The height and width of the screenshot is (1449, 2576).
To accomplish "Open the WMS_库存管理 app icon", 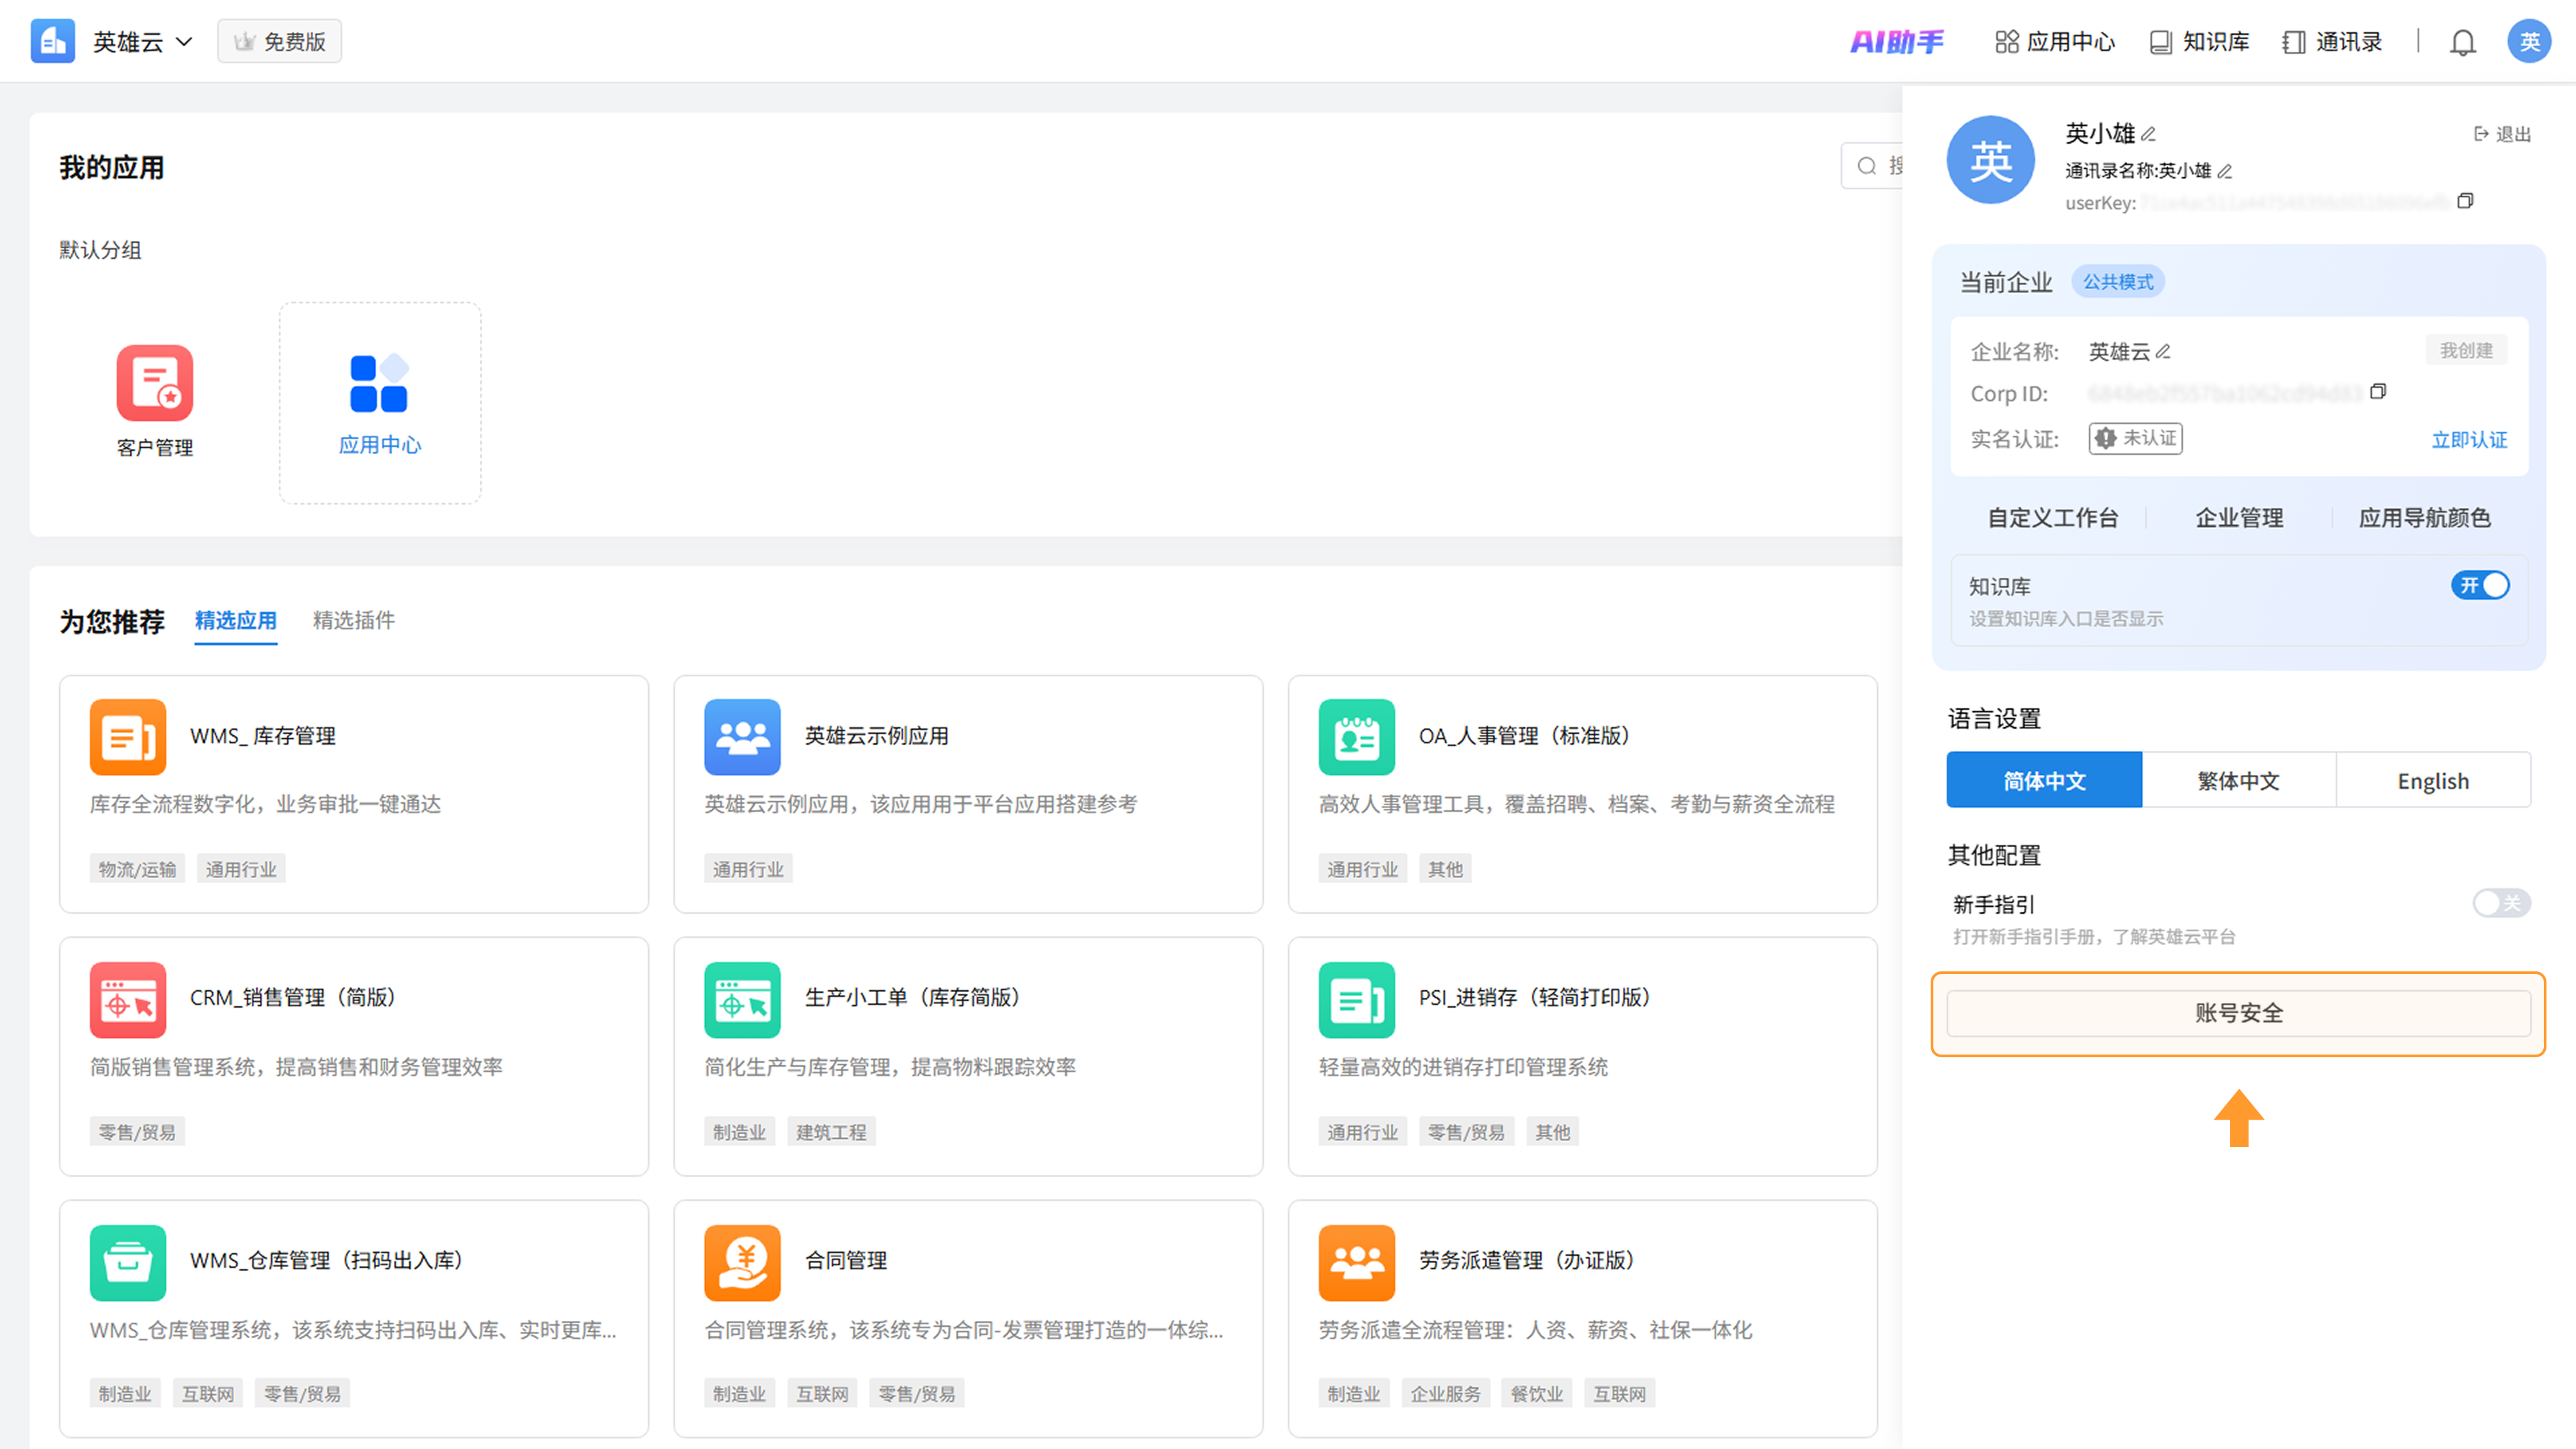I will point(128,737).
